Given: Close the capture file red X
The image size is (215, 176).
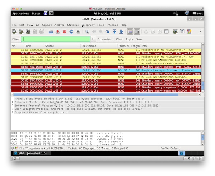Looking at the screenshot, I should coord(64,31).
